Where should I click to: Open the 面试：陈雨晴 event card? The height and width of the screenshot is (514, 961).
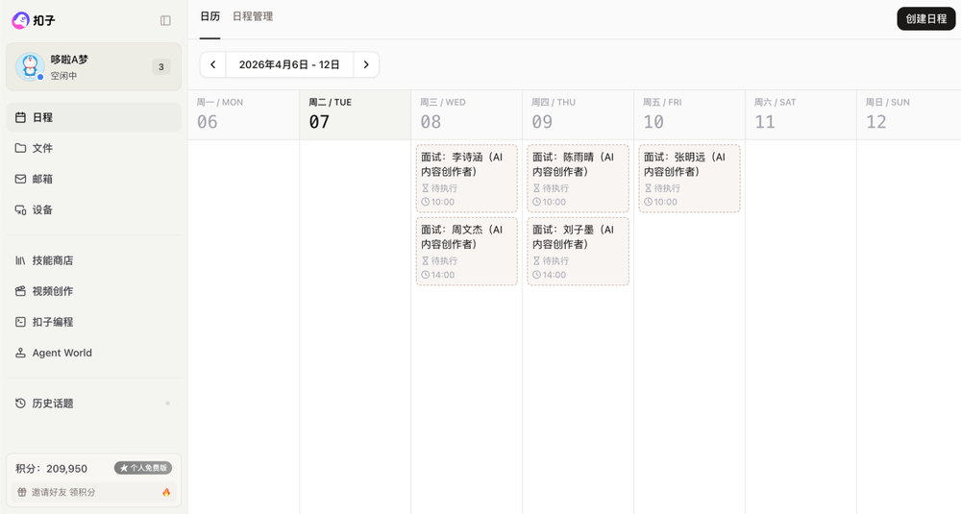coord(578,179)
